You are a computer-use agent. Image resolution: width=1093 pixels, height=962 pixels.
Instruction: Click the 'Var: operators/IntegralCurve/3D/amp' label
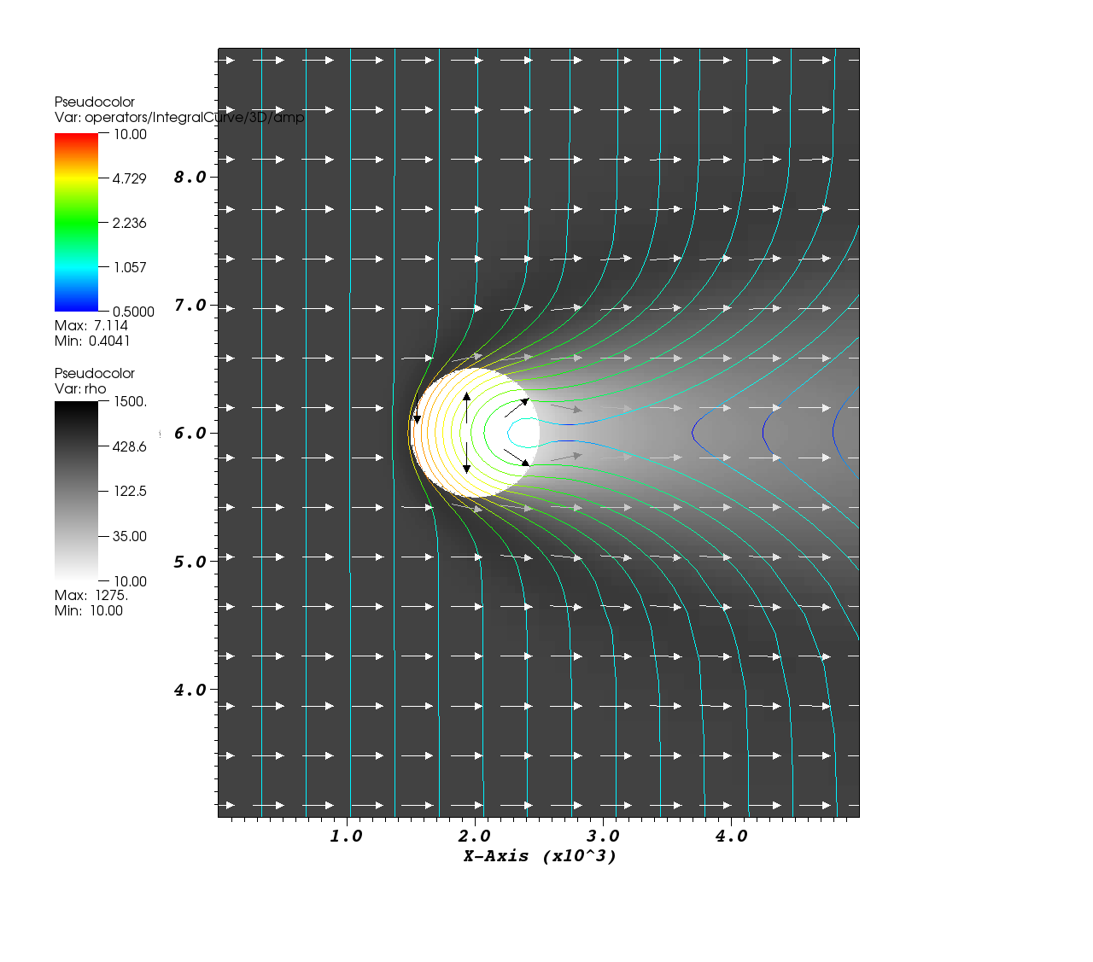pyautogui.click(x=179, y=117)
